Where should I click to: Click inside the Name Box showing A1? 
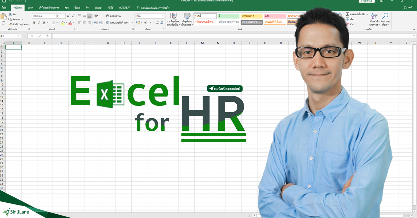(x=9, y=36)
